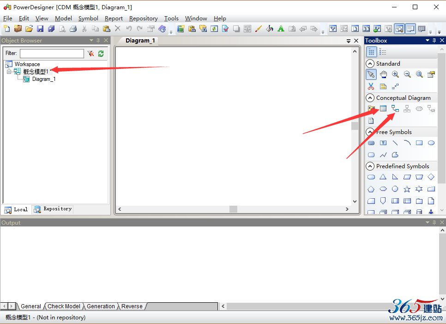Screen dimensions: 446x324
Task: Select the Ellipse tool in Free Symbols
Action: [x=431, y=143]
